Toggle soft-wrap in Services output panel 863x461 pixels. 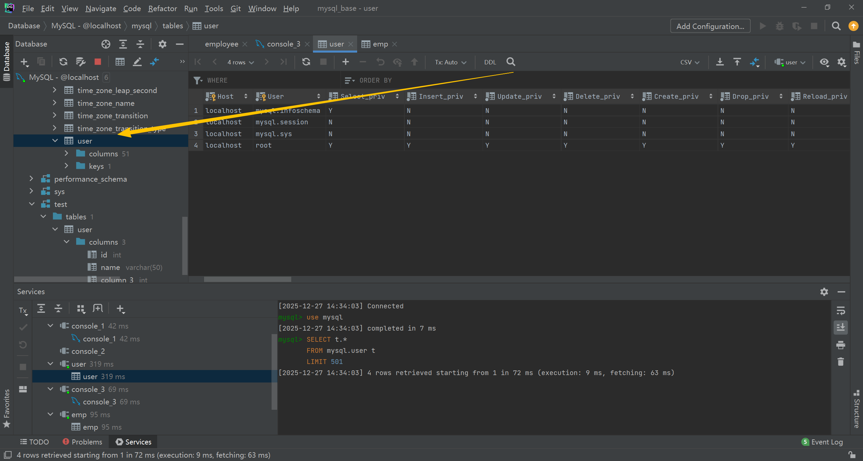point(840,310)
